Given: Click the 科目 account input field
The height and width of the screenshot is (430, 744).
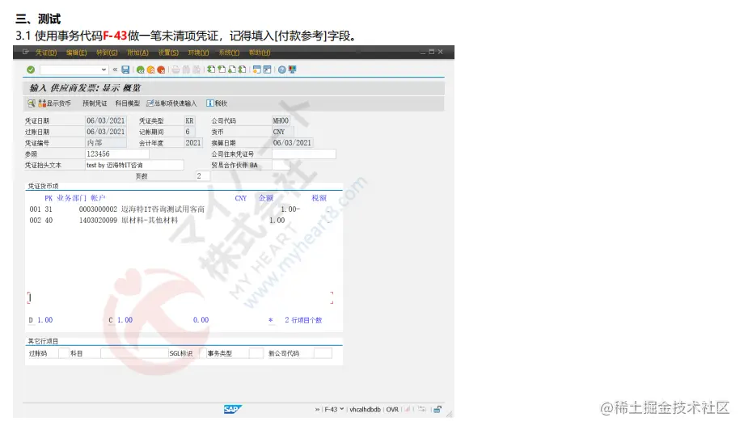Looking at the screenshot, I should (x=134, y=353).
